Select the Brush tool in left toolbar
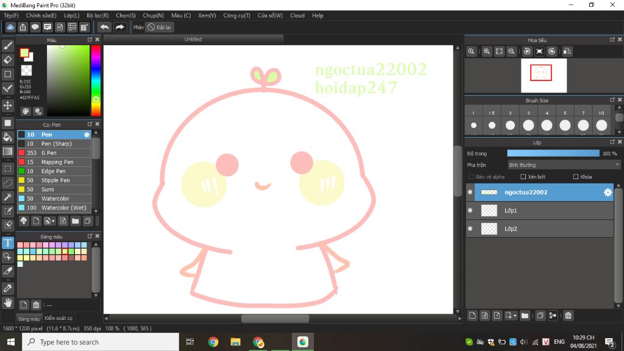The image size is (624, 351). (7, 46)
